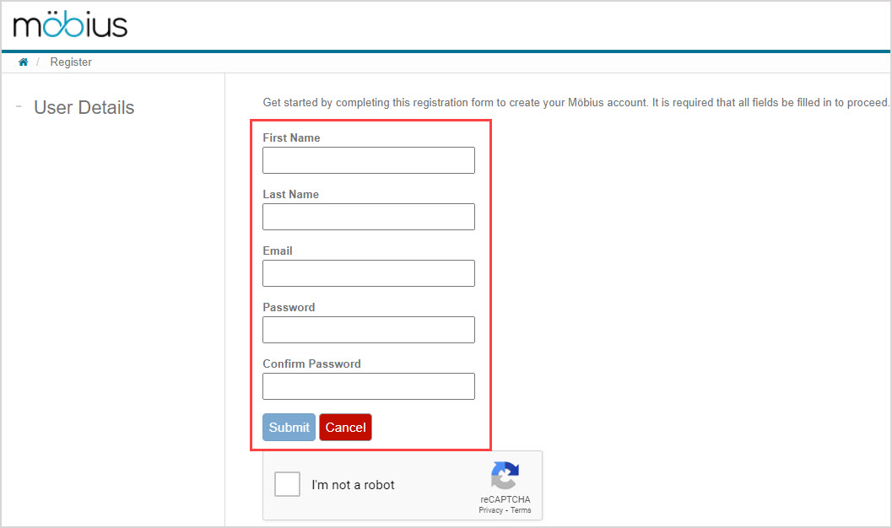Click inside the First Name field
The image size is (892, 528).
(368, 159)
